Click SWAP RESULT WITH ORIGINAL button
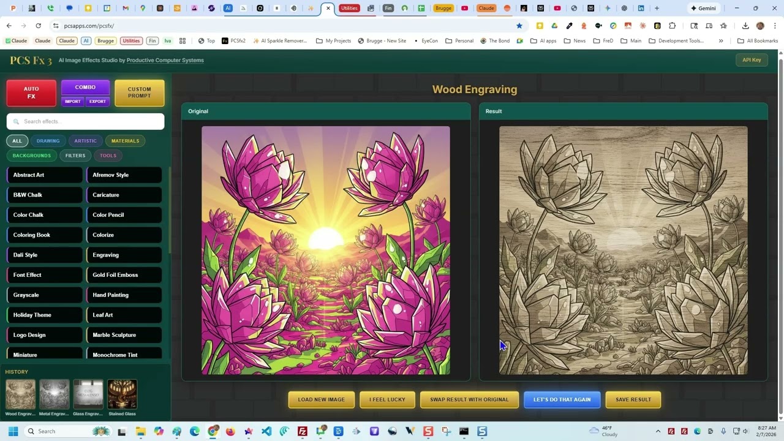 pyautogui.click(x=469, y=399)
